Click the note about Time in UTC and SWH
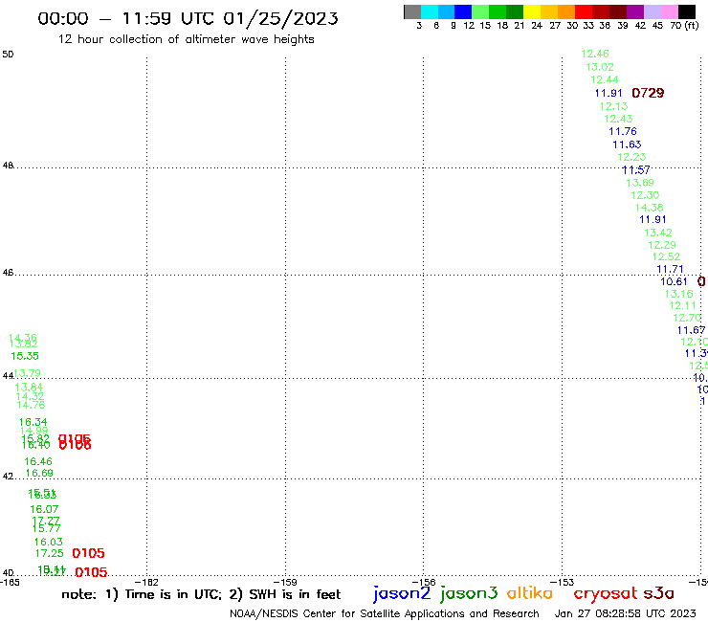This screenshot has width=708, height=622. (201, 594)
